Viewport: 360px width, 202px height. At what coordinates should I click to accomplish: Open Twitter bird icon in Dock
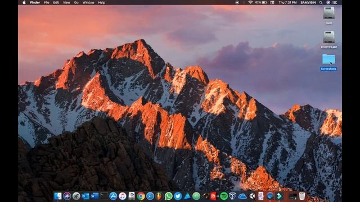(178, 196)
